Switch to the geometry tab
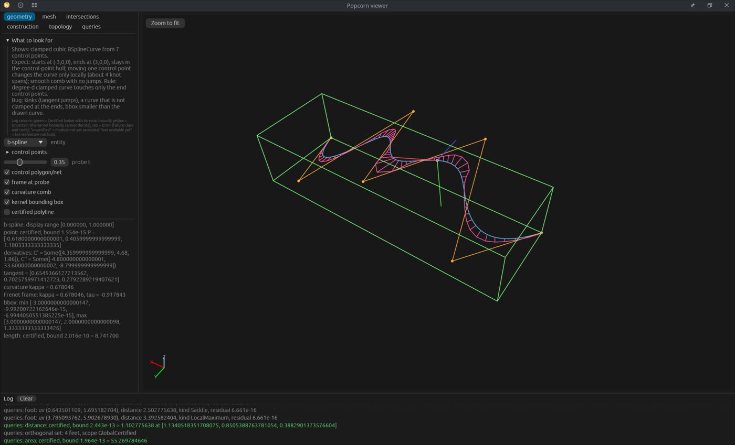 [19, 17]
